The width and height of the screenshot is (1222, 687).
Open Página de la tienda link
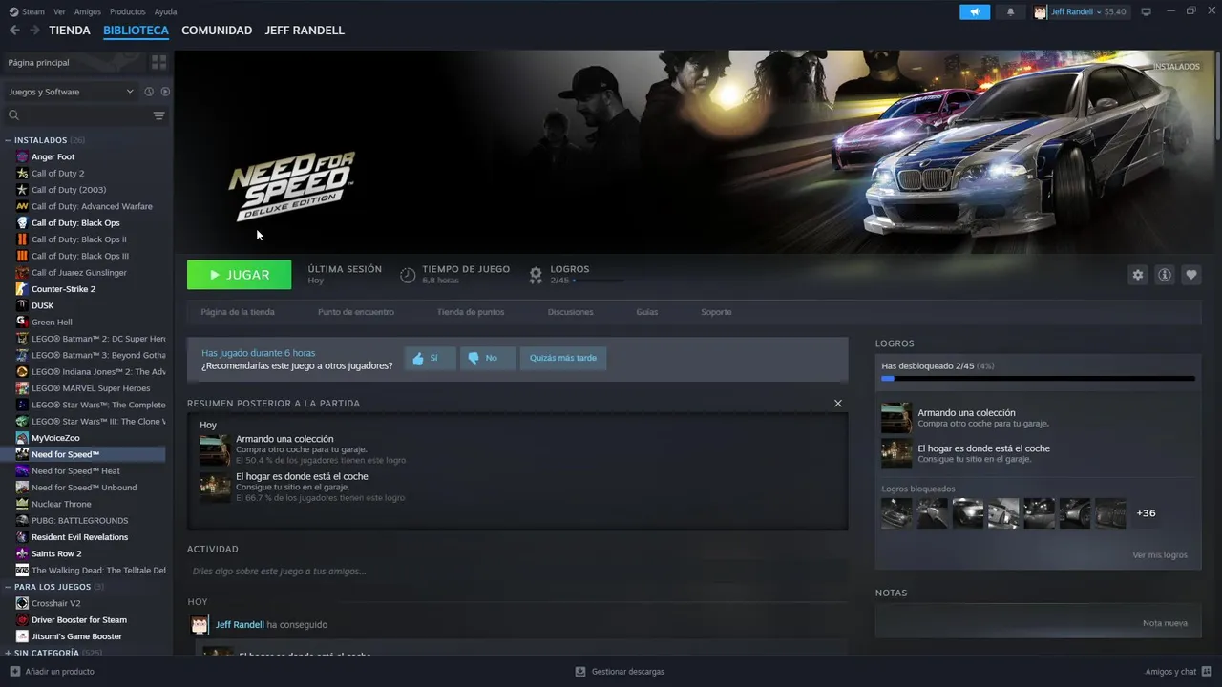click(238, 312)
